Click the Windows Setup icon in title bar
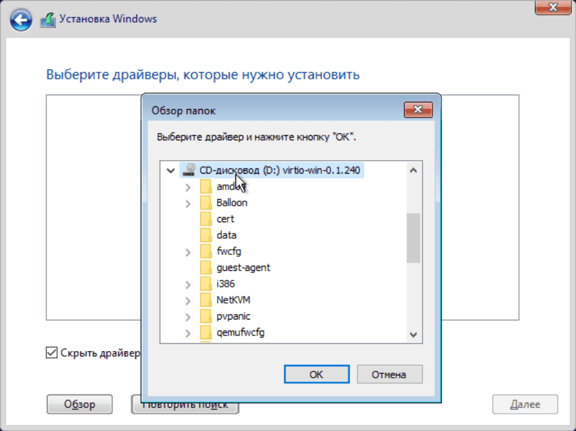Image resolution: width=576 pixels, height=431 pixels. tap(47, 19)
